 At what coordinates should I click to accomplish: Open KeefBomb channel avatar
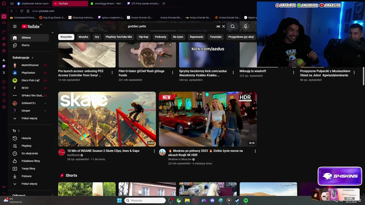click(62, 152)
